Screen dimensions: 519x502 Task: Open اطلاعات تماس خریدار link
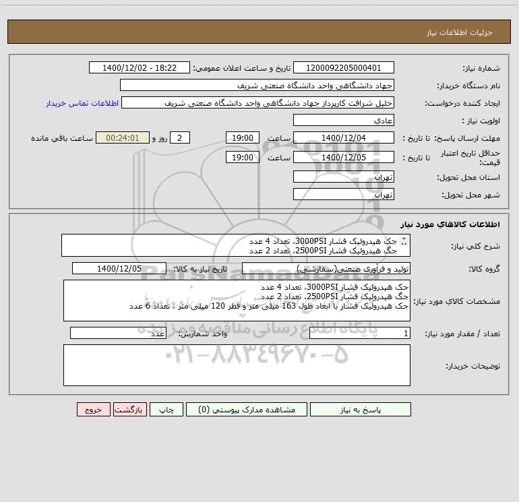82,103
